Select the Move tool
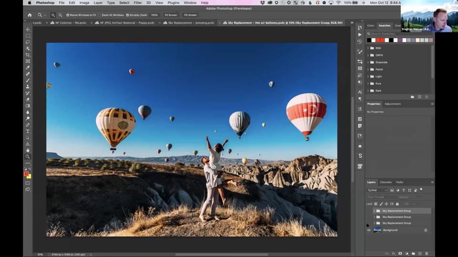This screenshot has width=458, height=257. [28, 30]
